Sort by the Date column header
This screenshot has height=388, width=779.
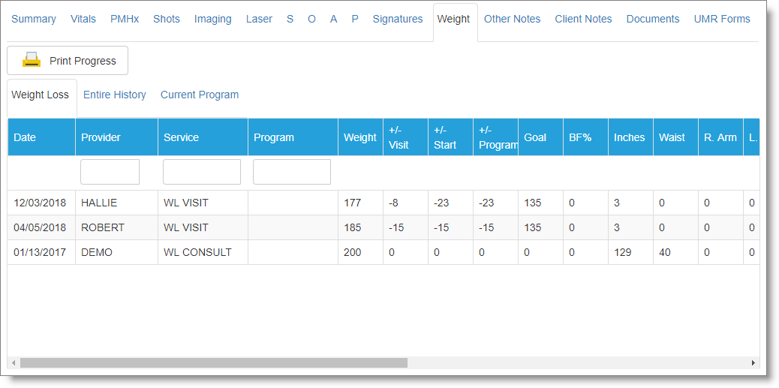pos(42,137)
